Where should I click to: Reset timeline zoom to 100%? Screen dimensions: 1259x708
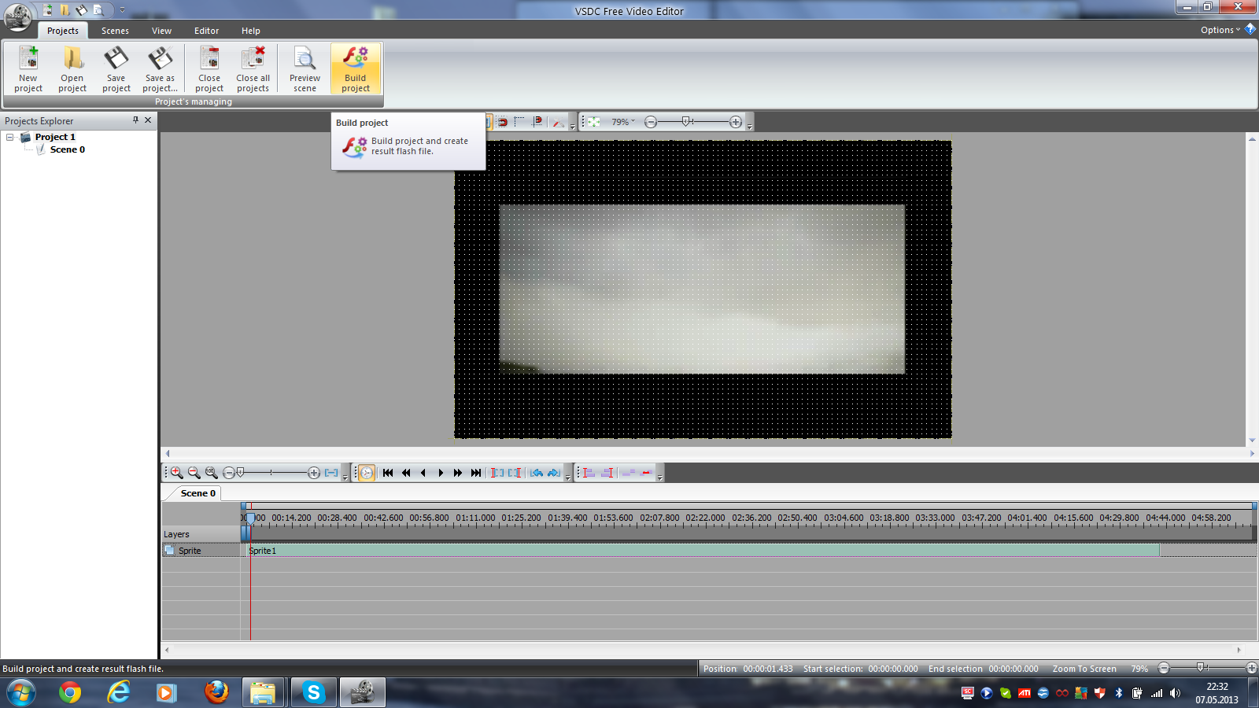212,473
